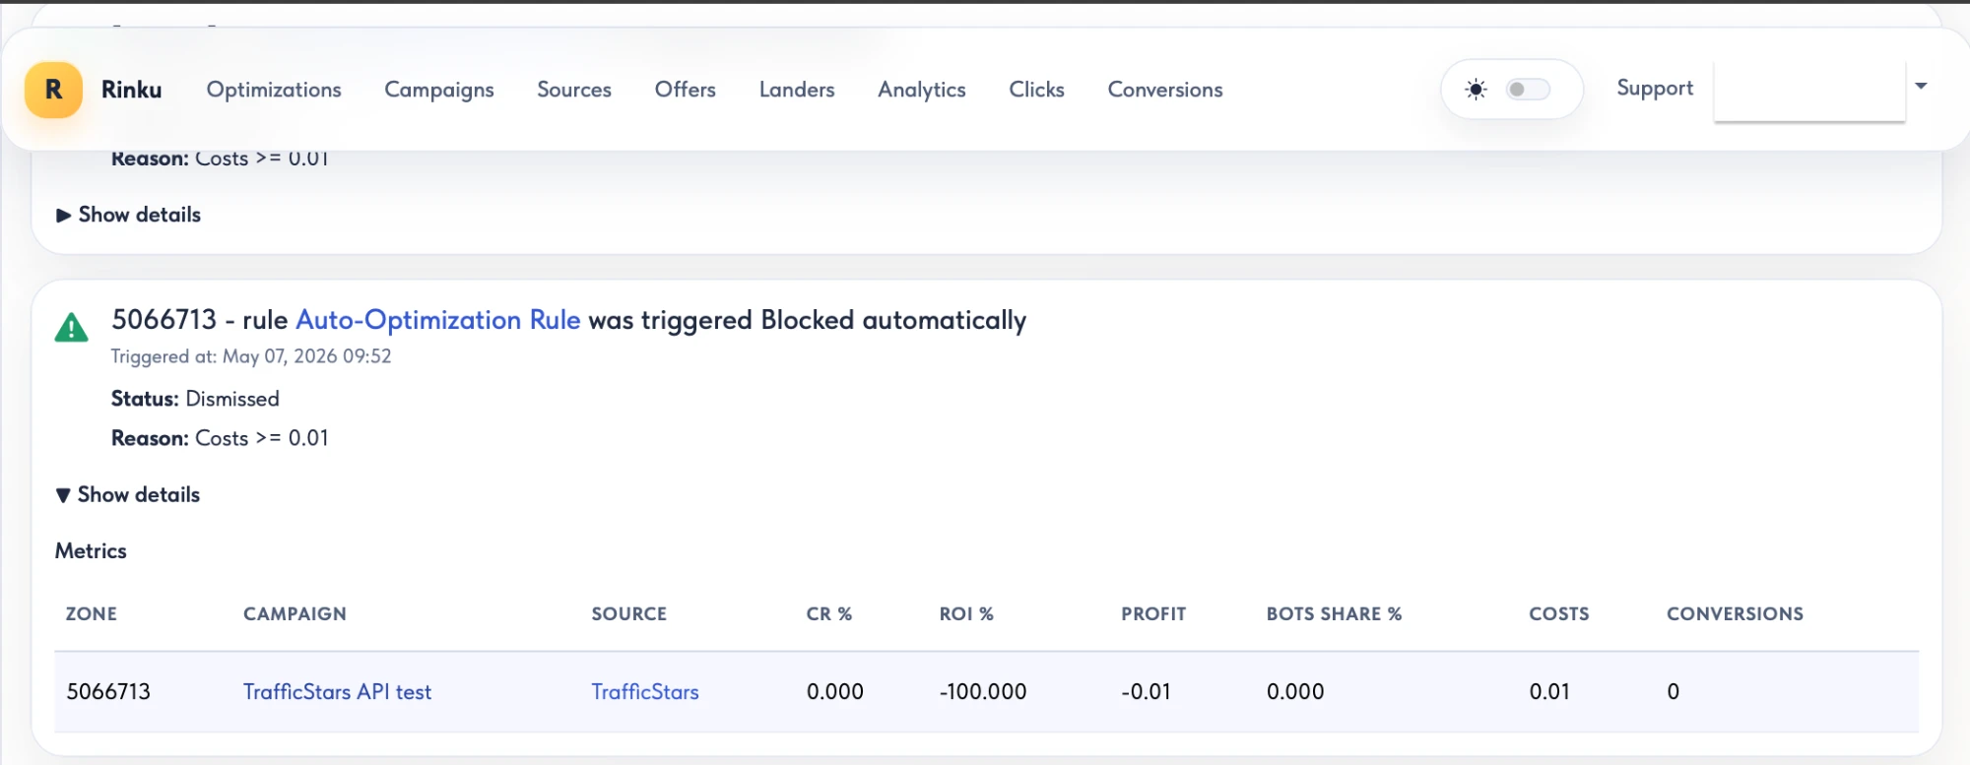Click the CR % column header
The height and width of the screenshot is (765, 1970).
point(829,613)
